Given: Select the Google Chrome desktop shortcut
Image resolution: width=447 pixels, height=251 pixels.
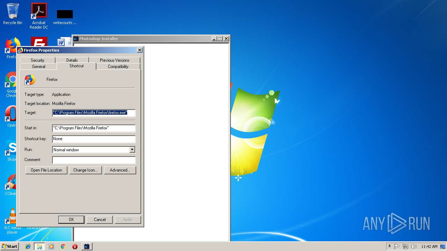Looking at the screenshot, I should pyautogui.click(x=10, y=84).
